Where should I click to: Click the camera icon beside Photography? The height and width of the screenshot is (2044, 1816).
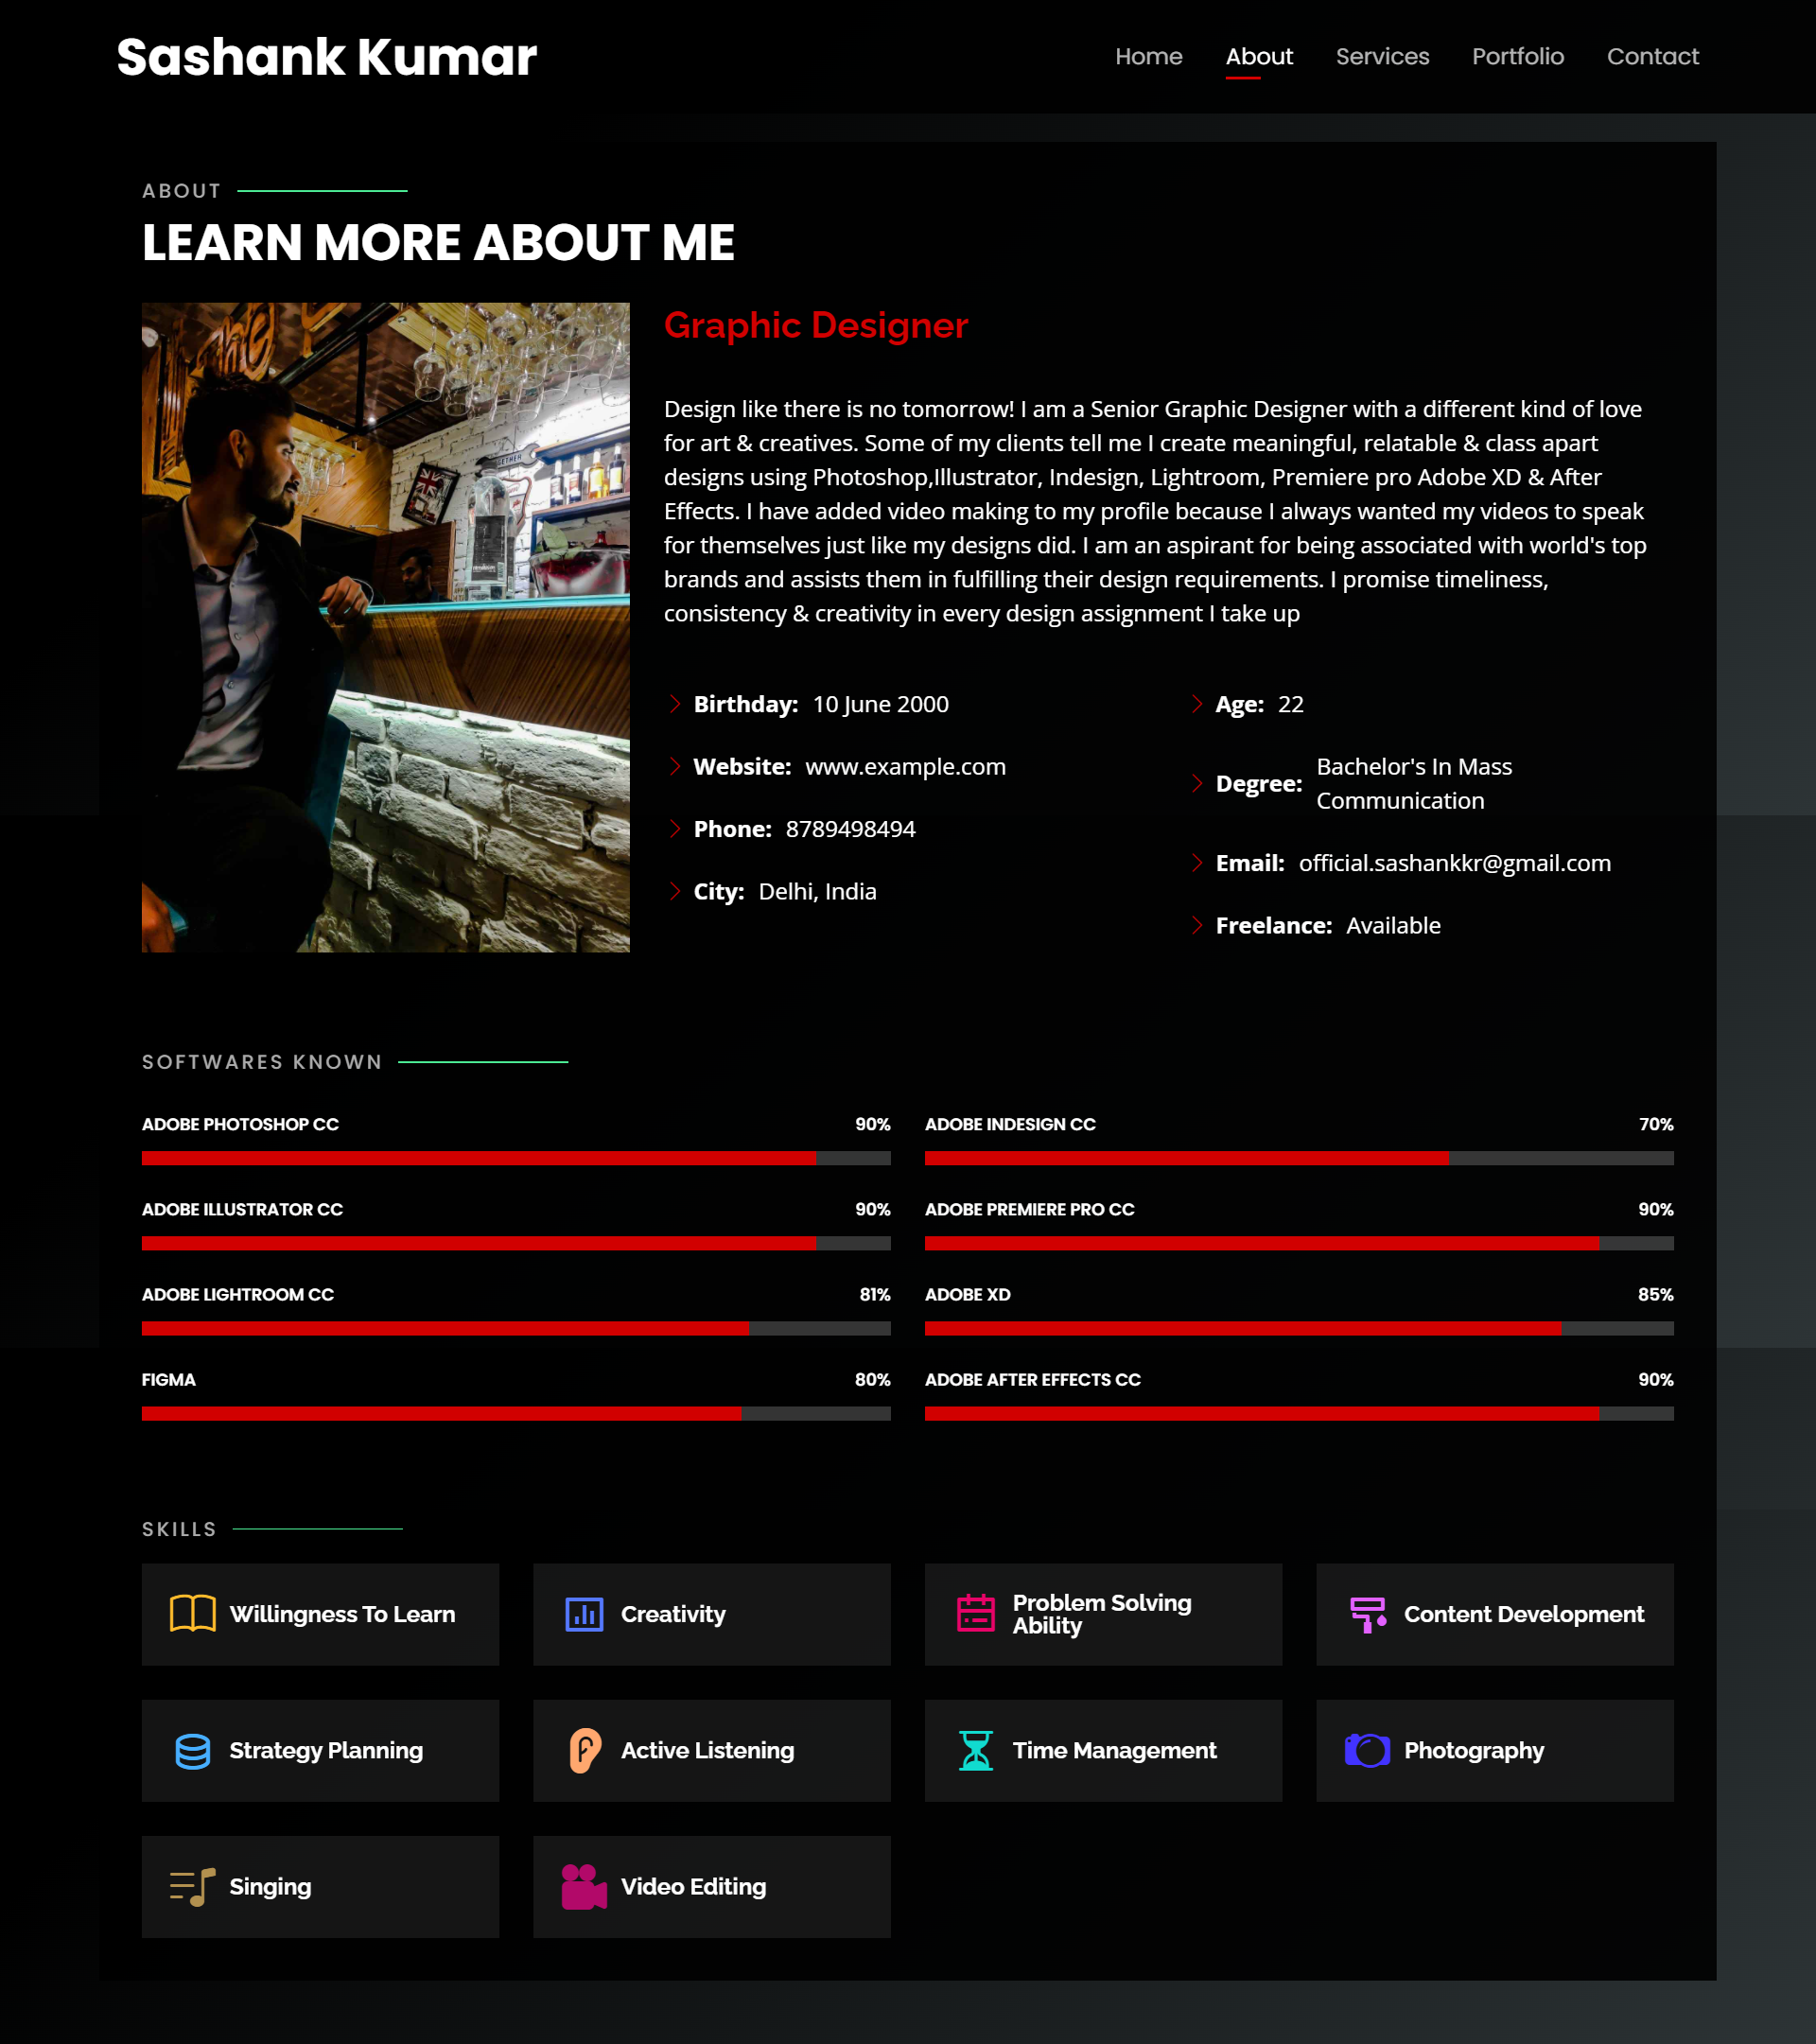pos(1367,1750)
